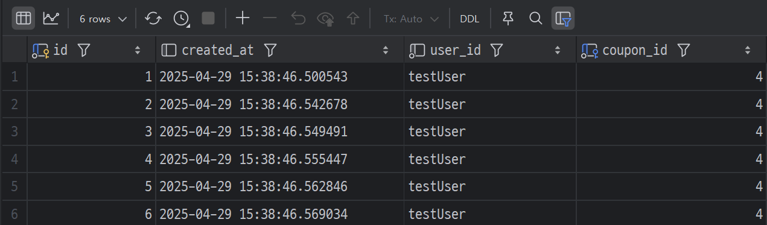The height and width of the screenshot is (225, 767).
Task: Delete selected row with minus icon
Action: click(270, 19)
